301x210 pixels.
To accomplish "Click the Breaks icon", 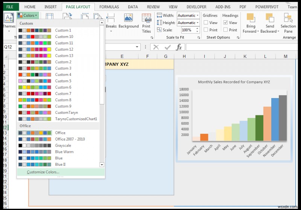I will 111,18.
